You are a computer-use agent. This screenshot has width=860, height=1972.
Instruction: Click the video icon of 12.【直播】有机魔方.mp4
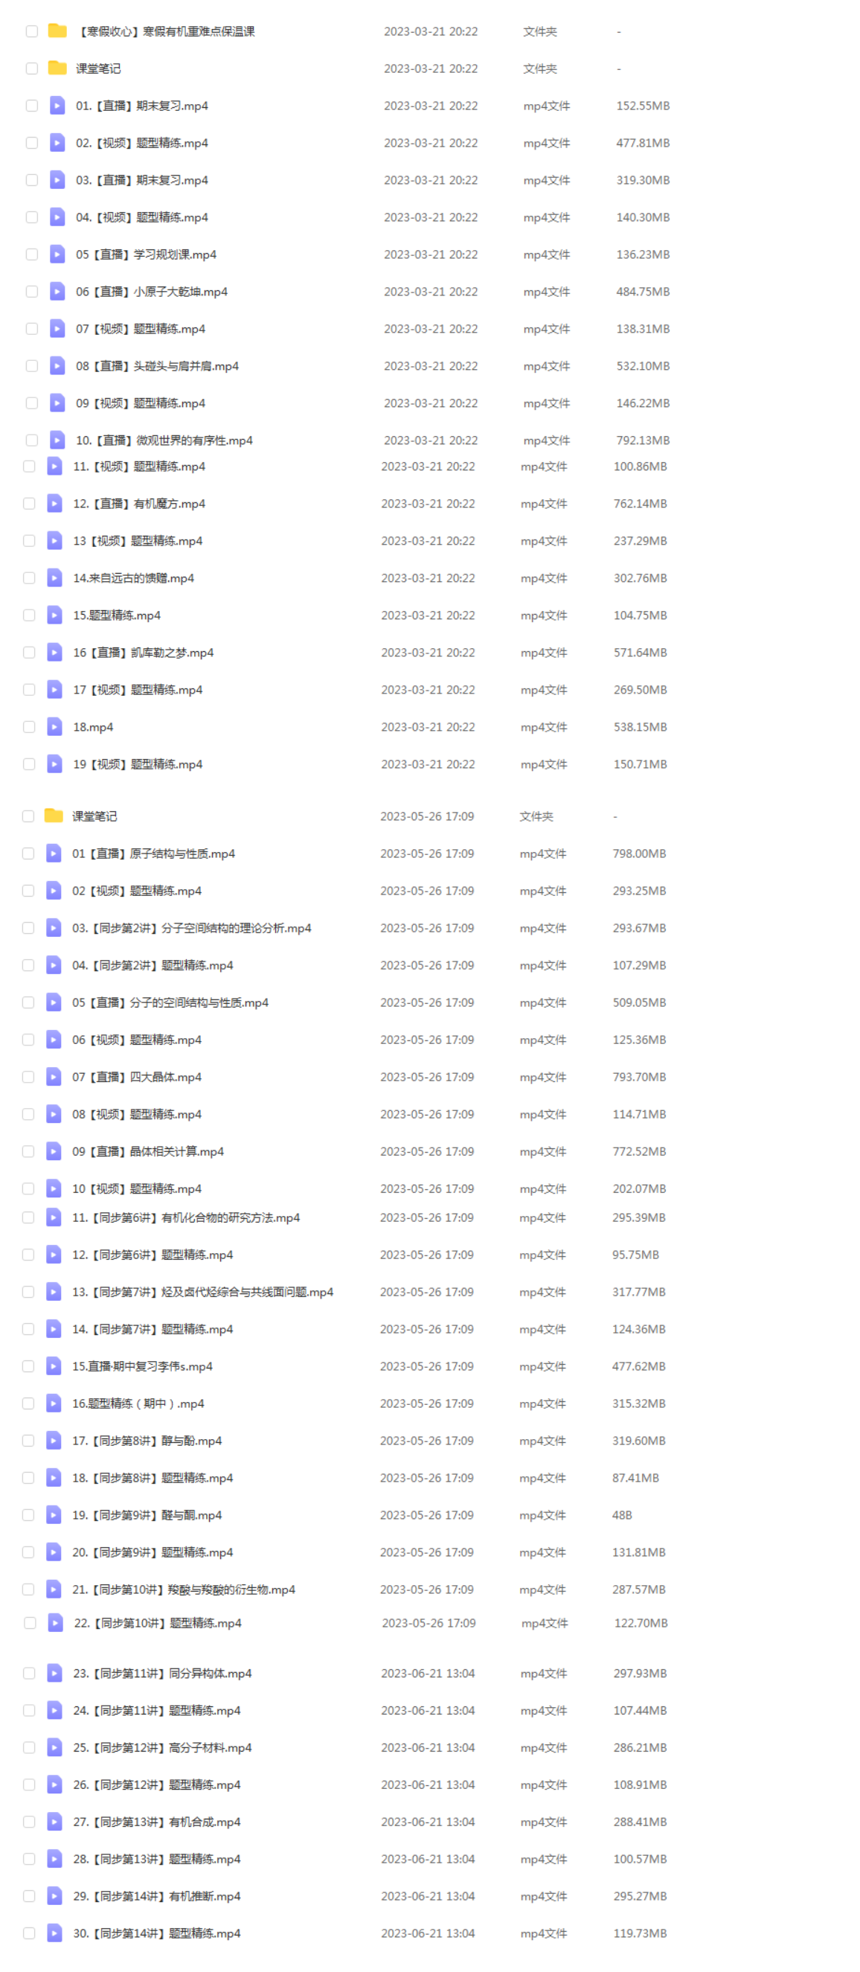pos(54,503)
